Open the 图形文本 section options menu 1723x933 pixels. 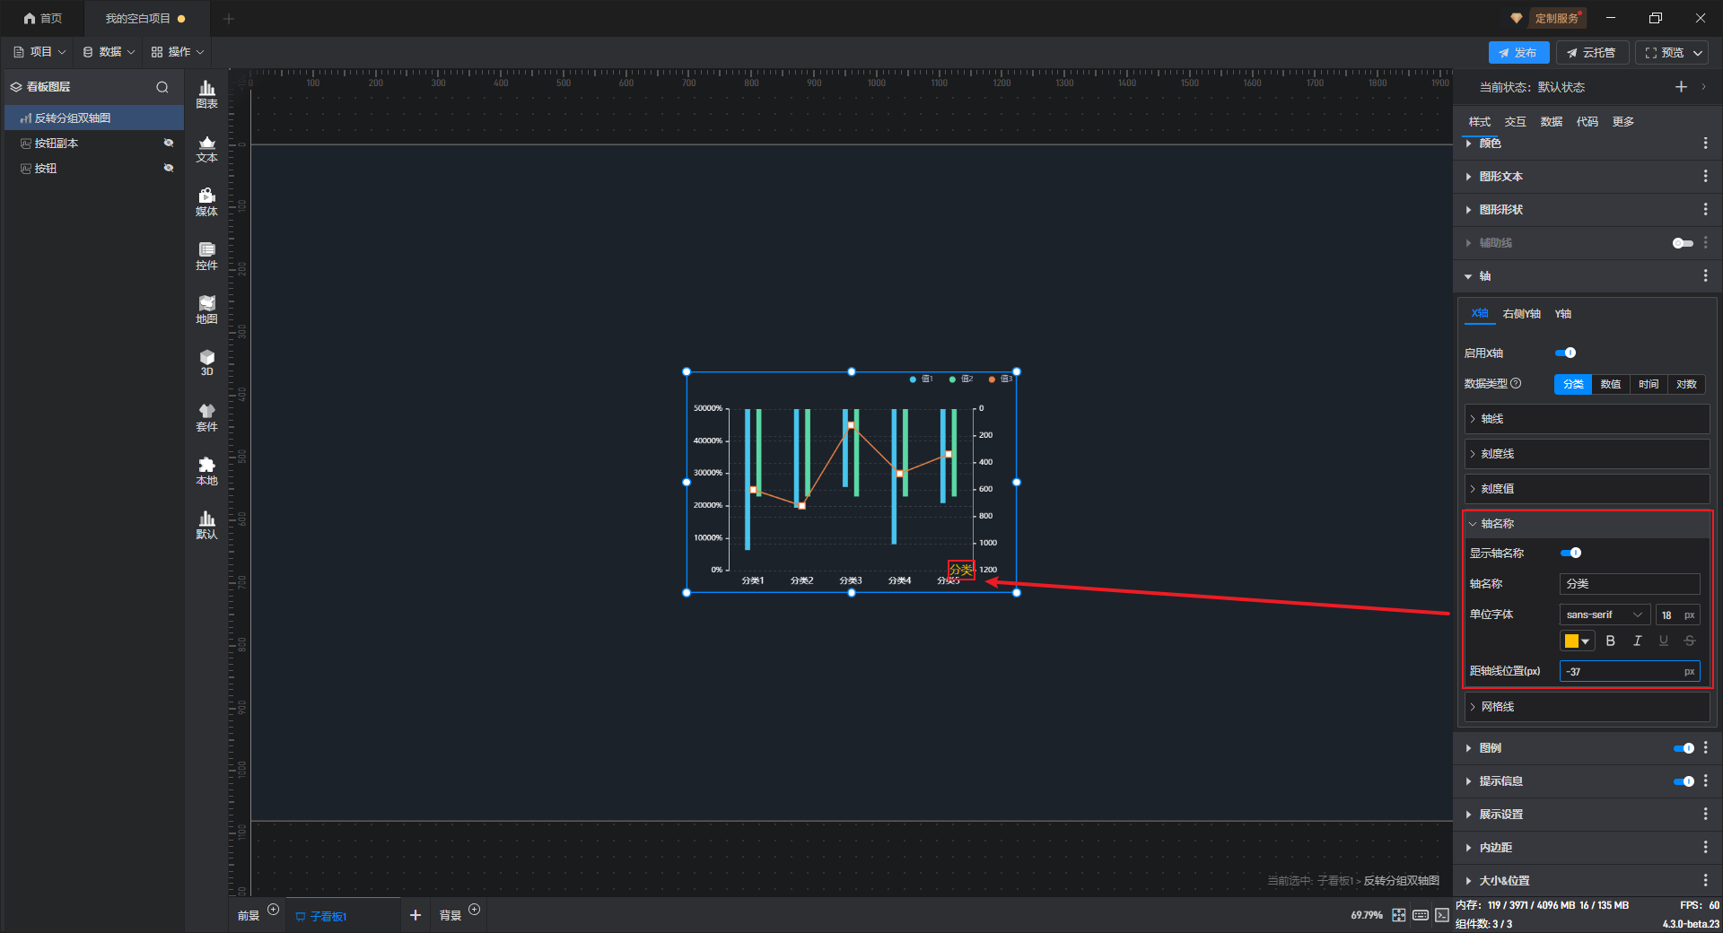(1705, 177)
